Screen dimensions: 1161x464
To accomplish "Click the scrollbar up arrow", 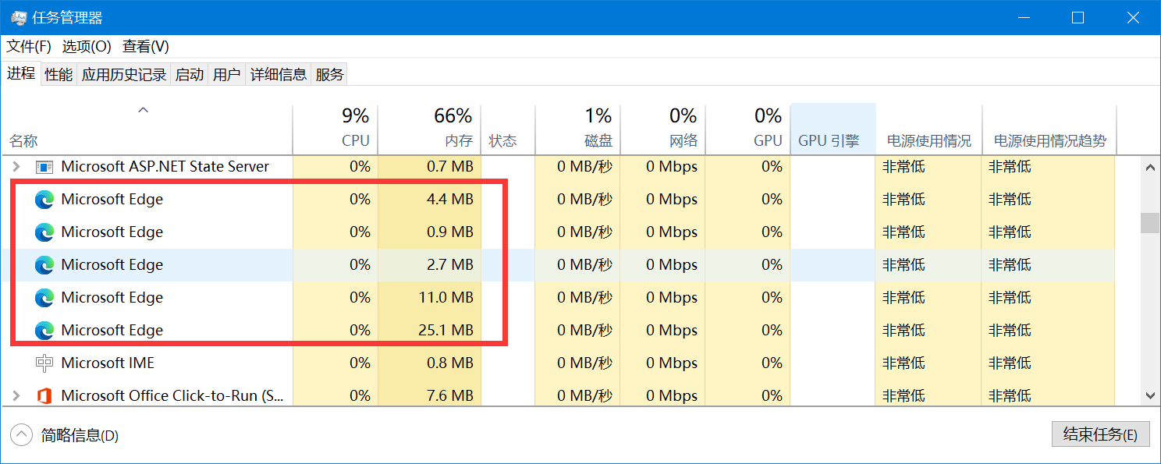I will [1151, 166].
